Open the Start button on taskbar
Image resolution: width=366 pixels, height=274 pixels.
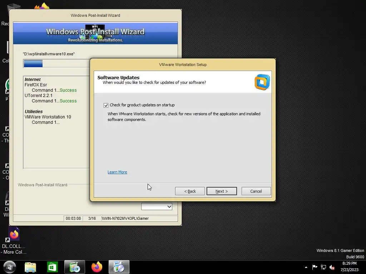pos(10,267)
